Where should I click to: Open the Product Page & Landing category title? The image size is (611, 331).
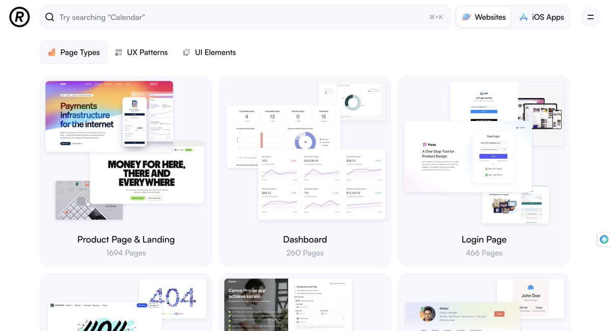pos(126,239)
